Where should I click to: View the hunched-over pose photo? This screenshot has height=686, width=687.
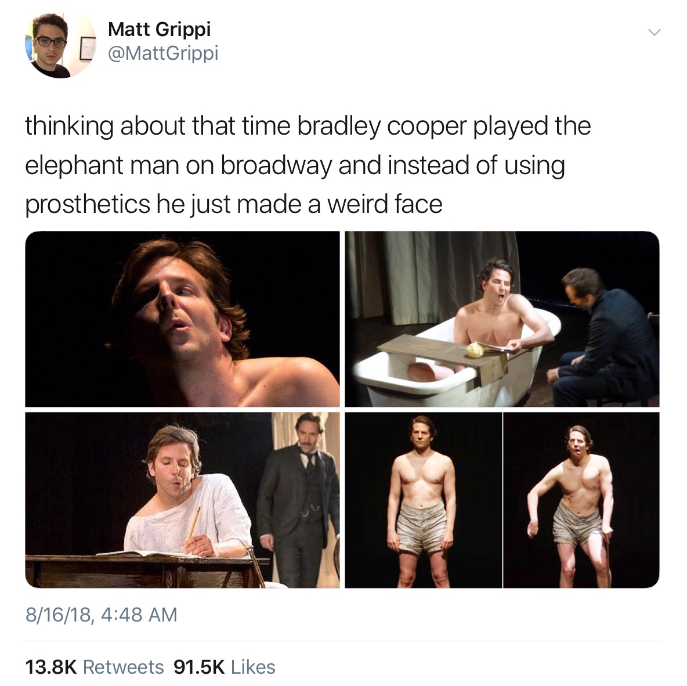581,500
